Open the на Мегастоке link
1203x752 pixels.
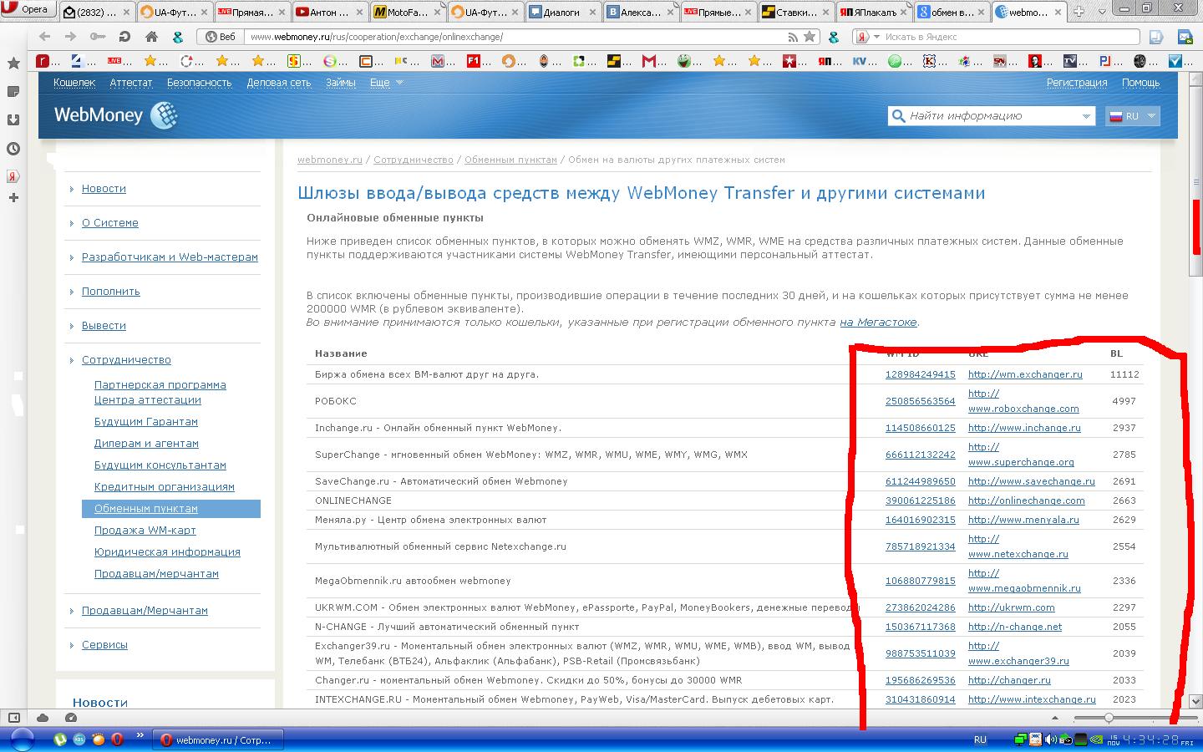click(x=878, y=323)
